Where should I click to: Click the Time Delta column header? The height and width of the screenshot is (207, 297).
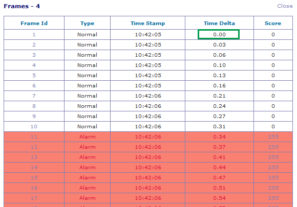[219, 23]
